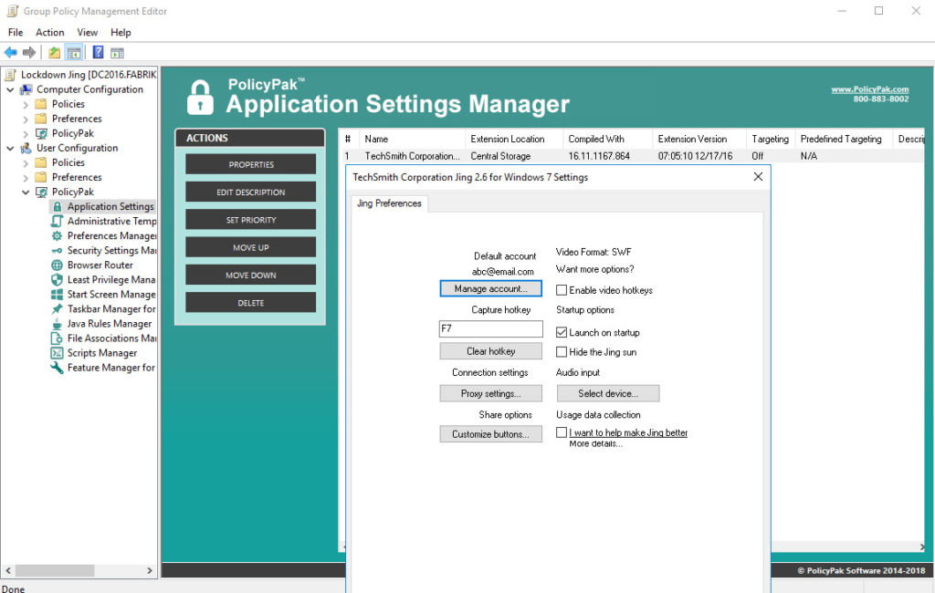Open the www.PolicyPak.com link

point(870,89)
